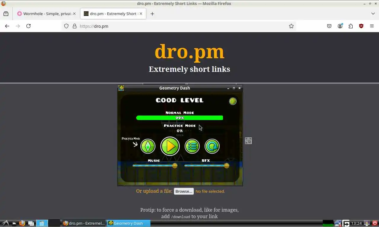The width and height of the screenshot is (379, 227).
Task: Resume the level with the play button
Action: point(170,146)
